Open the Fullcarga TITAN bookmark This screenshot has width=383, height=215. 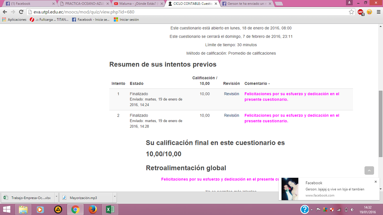pos(49,19)
